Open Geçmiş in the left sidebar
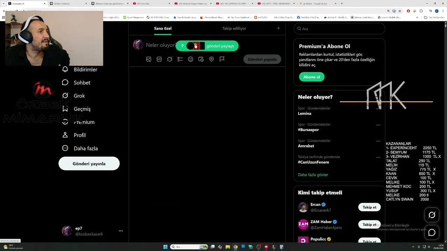The width and height of the screenshot is (447, 251). click(x=76, y=109)
